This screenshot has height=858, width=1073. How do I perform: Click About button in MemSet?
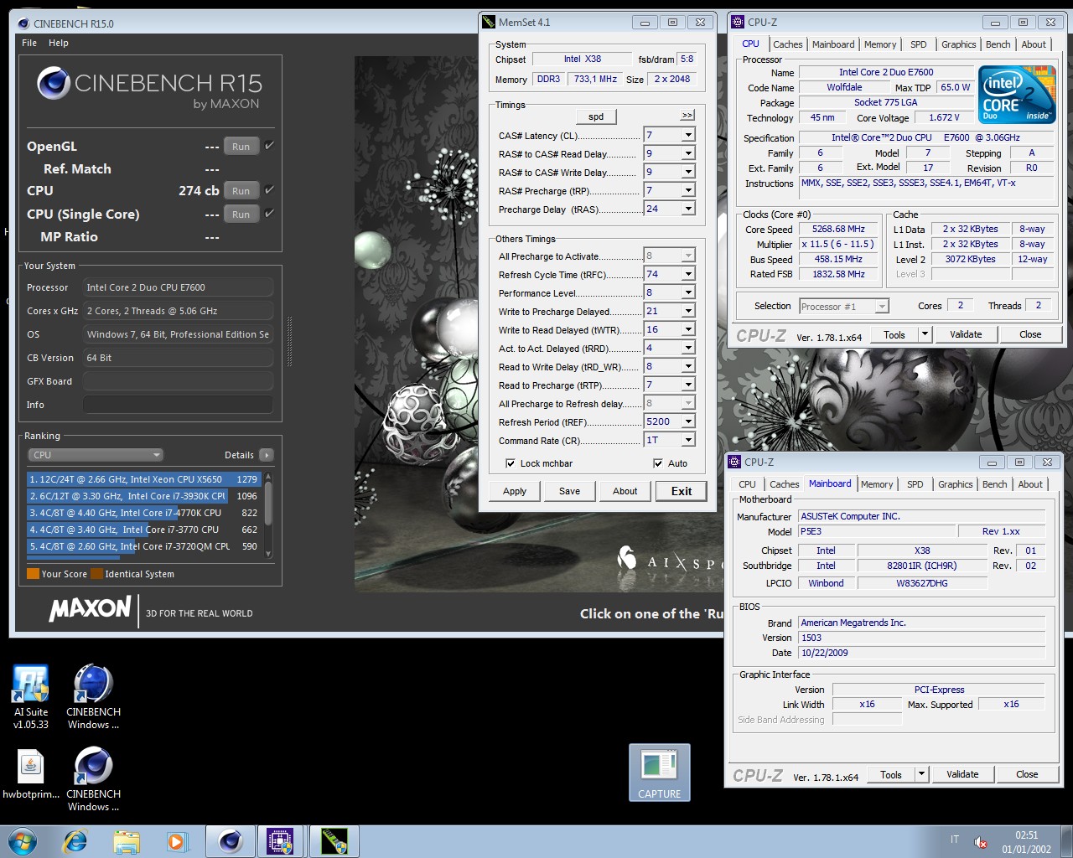pos(625,491)
